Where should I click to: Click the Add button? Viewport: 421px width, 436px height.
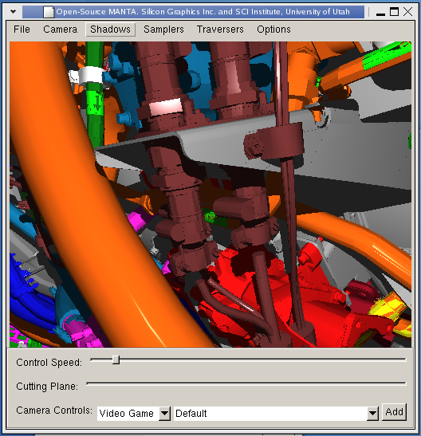tap(394, 412)
